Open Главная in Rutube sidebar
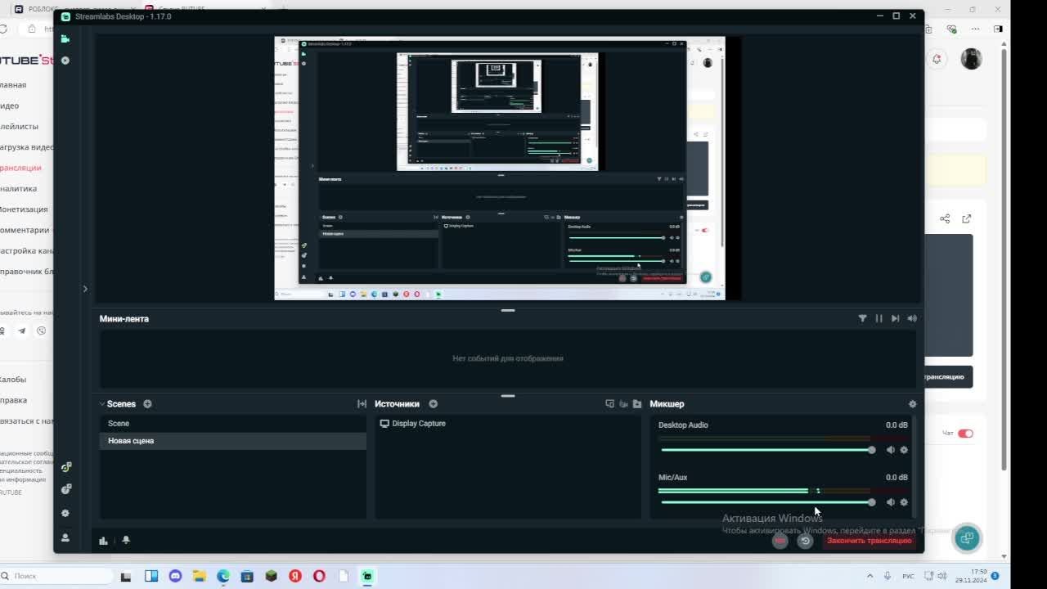This screenshot has width=1047, height=589. [13, 85]
